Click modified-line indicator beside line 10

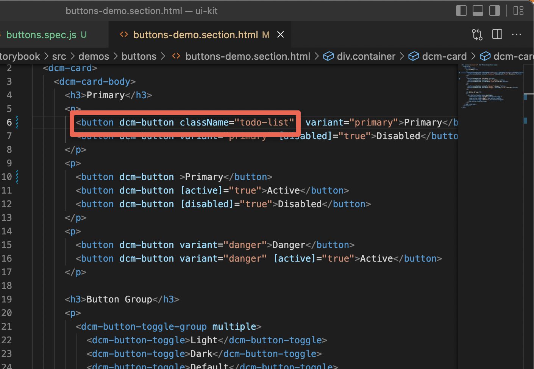[x=17, y=177]
